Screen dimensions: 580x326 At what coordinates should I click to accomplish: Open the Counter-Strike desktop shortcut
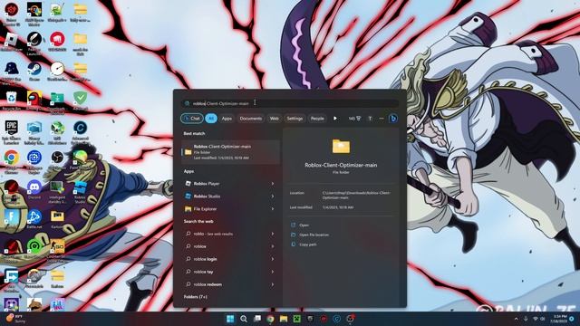[57, 250]
